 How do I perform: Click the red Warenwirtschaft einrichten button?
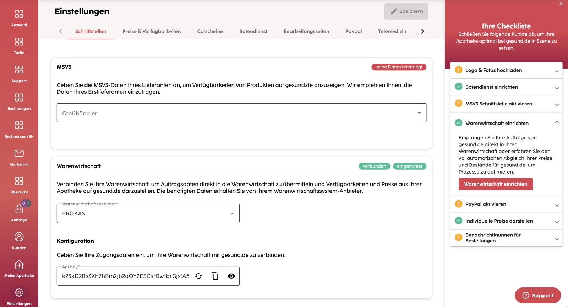pyautogui.click(x=496, y=184)
